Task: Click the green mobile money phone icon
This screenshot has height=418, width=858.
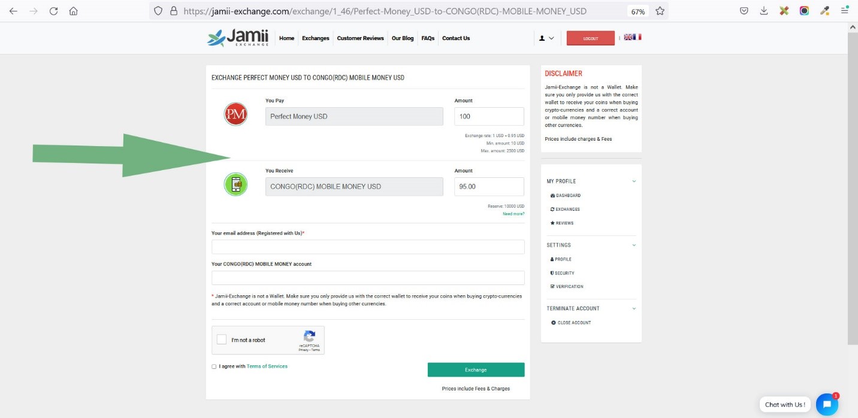Action: tap(235, 184)
